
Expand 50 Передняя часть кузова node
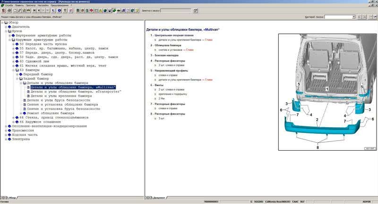click(x=14, y=44)
